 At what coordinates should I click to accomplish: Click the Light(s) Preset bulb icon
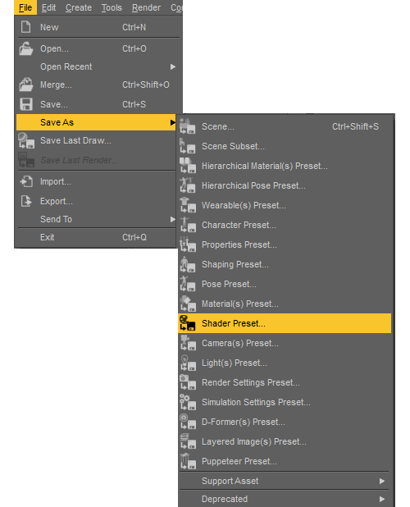pyautogui.click(x=188, y=363)
